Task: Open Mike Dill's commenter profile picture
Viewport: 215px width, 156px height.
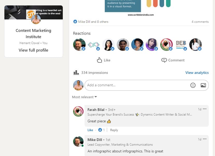Action: coord(78,141)
